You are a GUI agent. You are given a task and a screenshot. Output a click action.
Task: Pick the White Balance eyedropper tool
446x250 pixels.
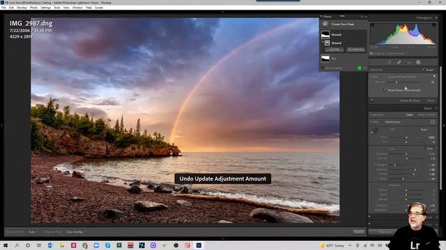pyautogui.click(x=374, y=131)
